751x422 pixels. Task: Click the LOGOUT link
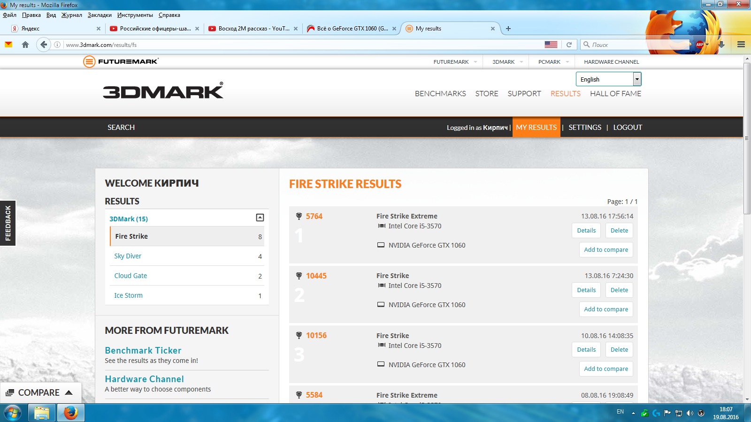[x=628, y=127]
